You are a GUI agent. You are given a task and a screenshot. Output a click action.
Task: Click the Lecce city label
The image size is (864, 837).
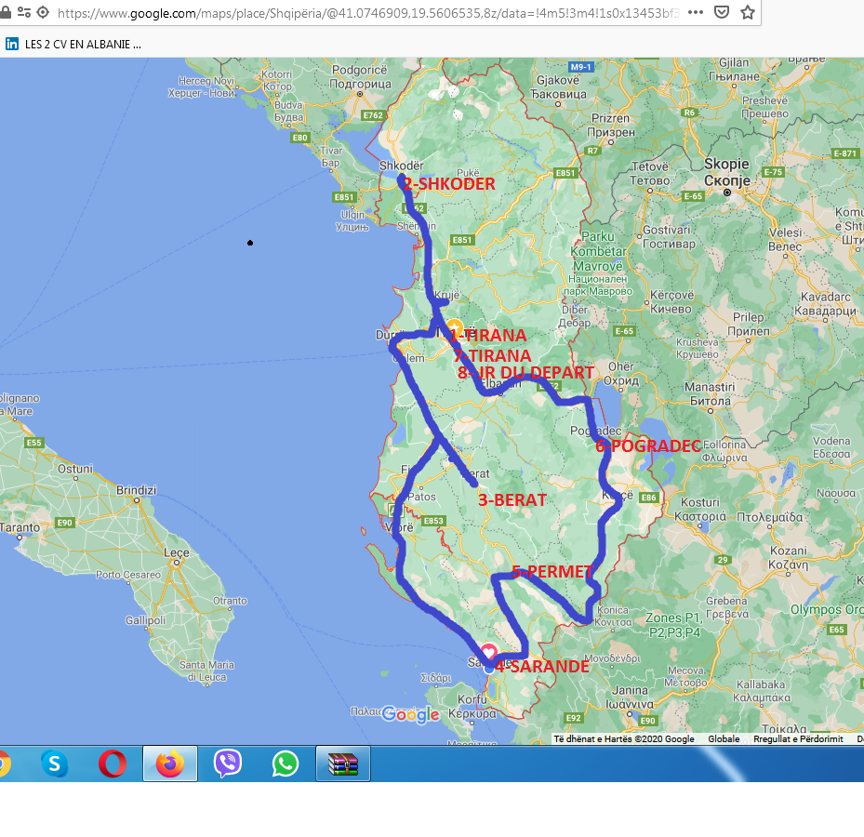[x=177, y=552]
